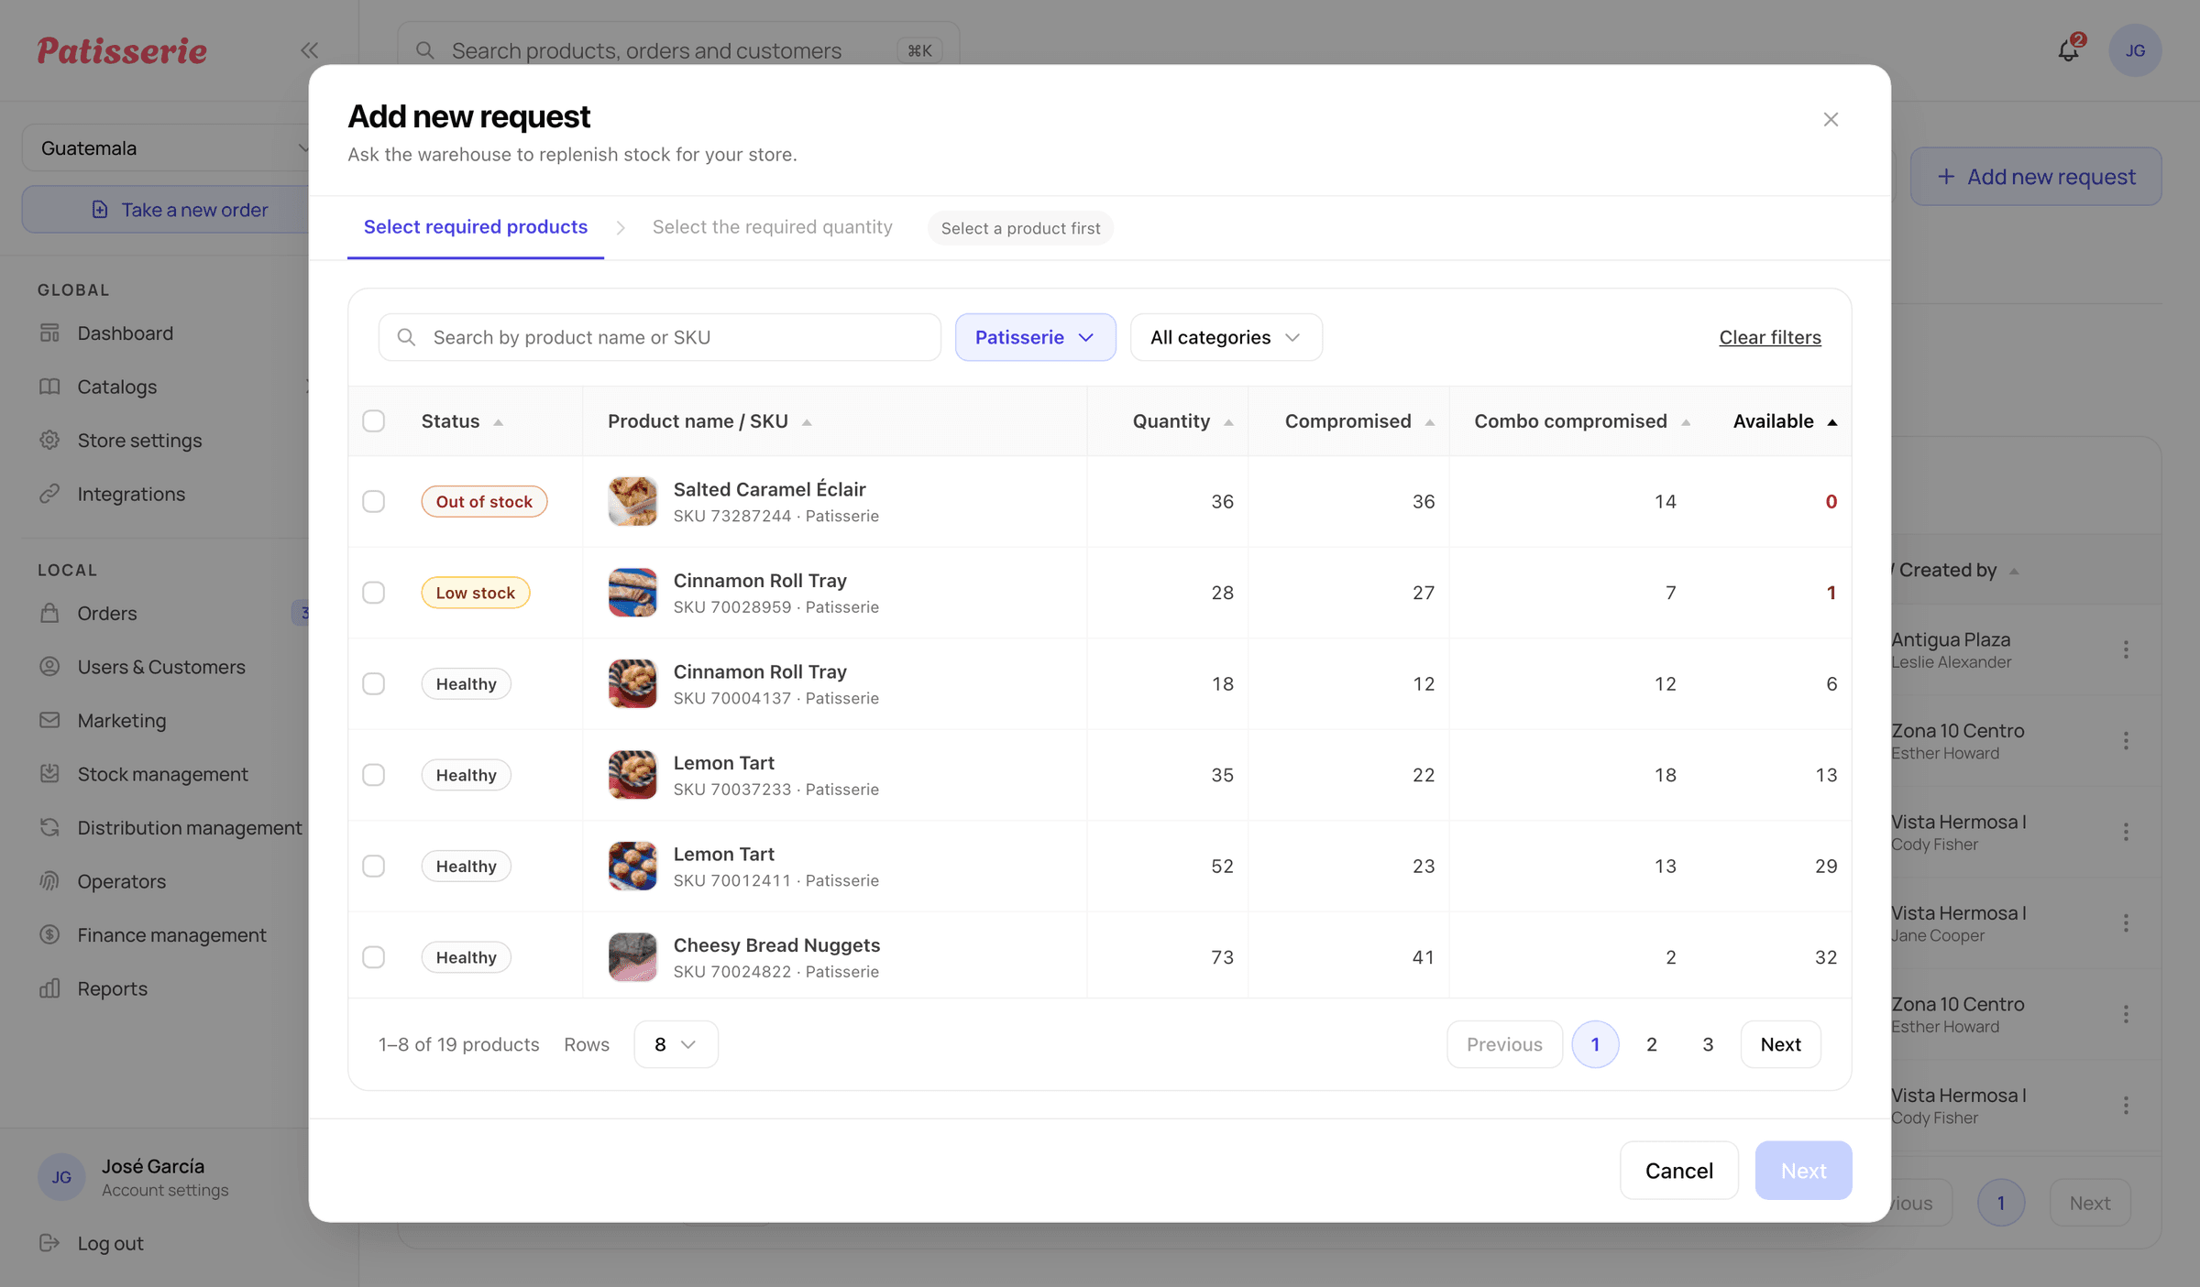Open the Patisserie filter dropdown
Image resolution: width=2200 pixels, height=1287 pixels.
coord(1035,337)
